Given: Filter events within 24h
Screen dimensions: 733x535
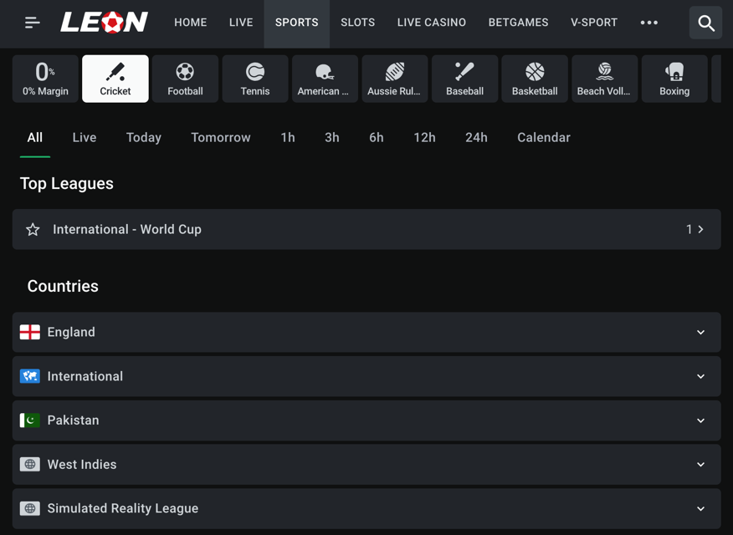Looking at the screenshot, I should coord(476,137).
